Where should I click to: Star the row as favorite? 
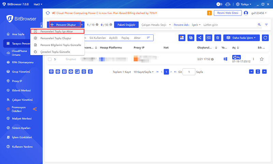coord(262,59)
